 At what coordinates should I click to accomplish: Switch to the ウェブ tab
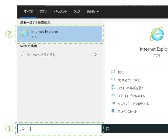point(77,12)
